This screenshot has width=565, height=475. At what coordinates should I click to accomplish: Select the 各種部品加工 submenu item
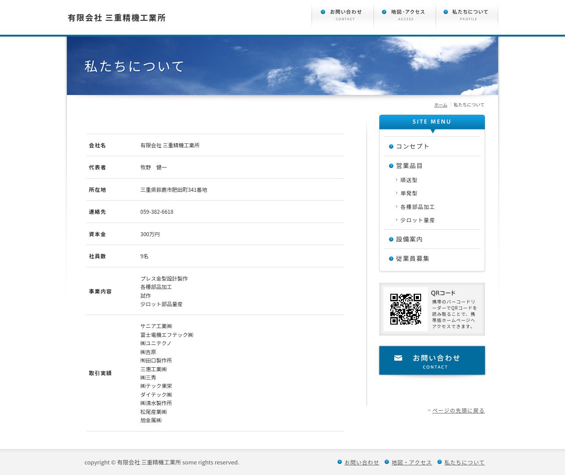418,207
